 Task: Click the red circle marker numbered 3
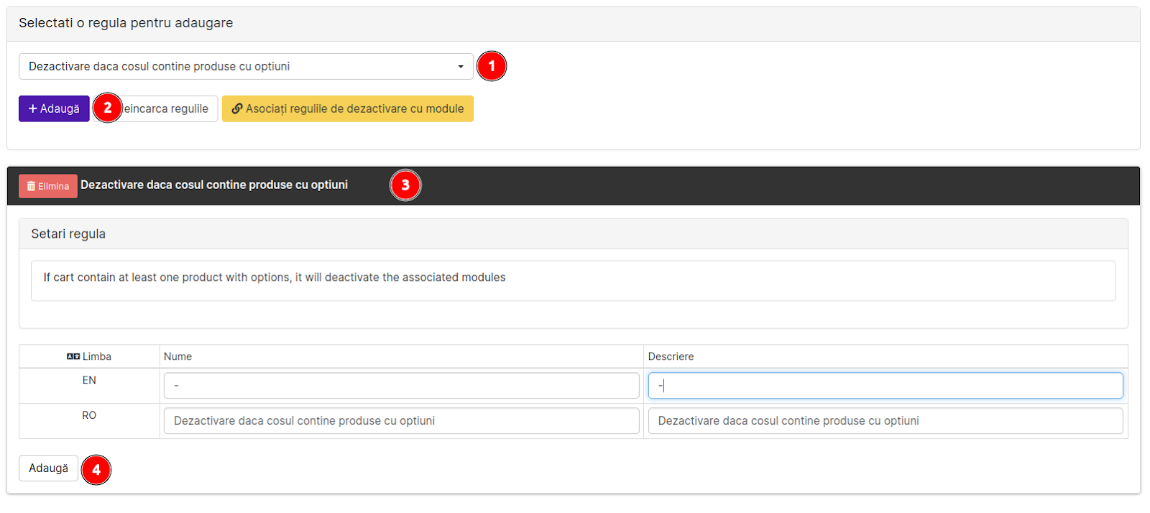pyautogui.click(x=405, y=185)
